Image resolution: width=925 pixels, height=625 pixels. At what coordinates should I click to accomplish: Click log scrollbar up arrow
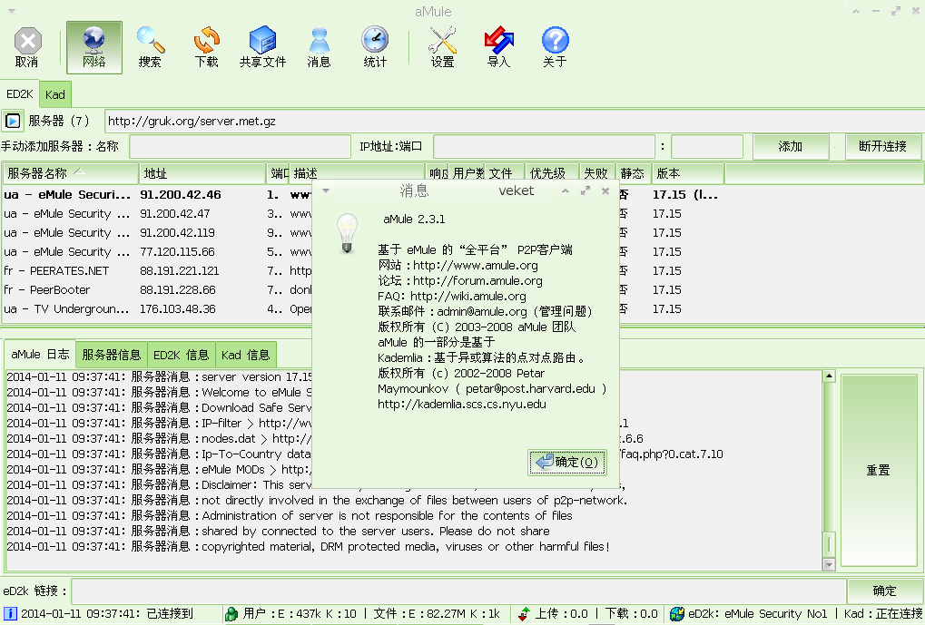point(829,376)
